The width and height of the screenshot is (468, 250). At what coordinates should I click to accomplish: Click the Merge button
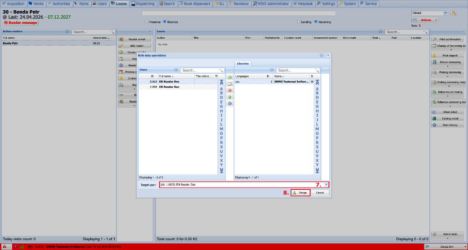[x=300, y=193]
